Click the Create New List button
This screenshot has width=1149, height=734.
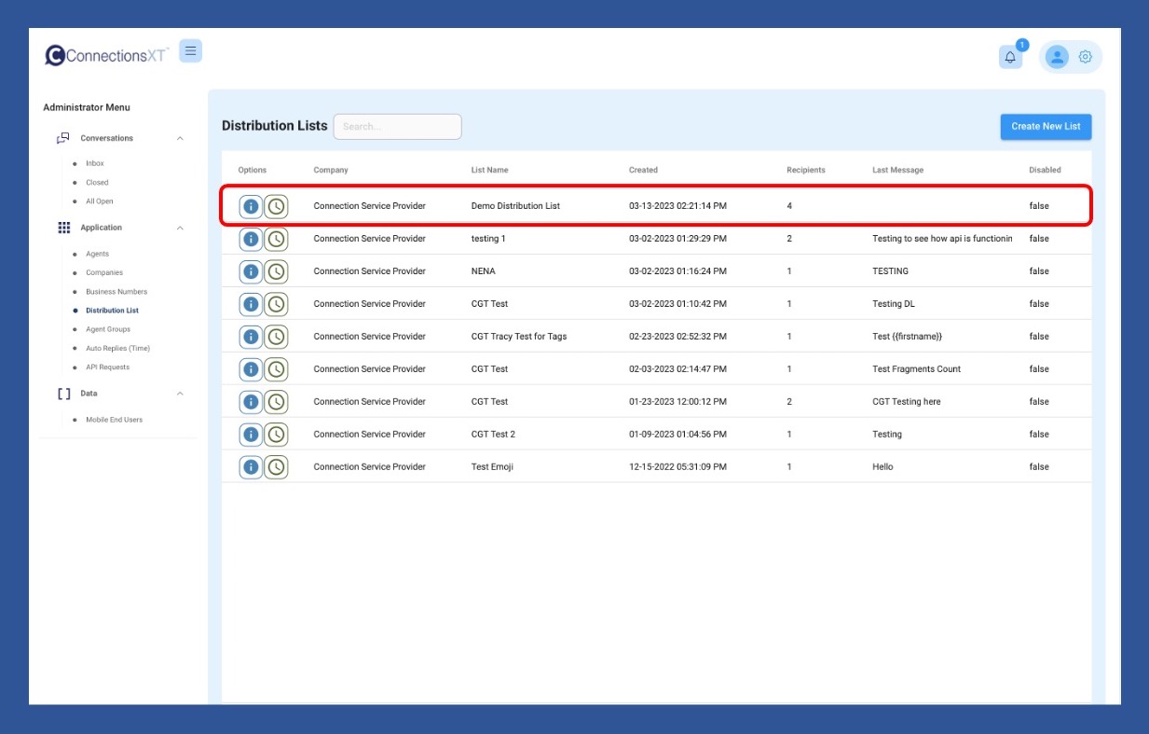coord(1046,127)
